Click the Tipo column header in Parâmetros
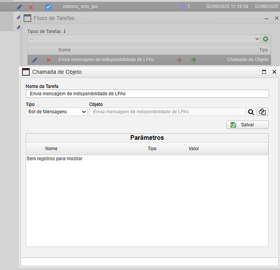 [152, 148]
